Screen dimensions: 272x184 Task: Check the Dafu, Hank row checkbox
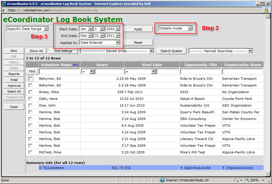30,99
